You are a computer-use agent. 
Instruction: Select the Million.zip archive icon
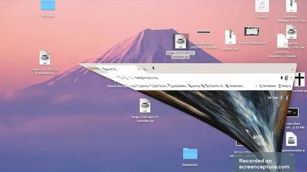(x=230, y=37)
